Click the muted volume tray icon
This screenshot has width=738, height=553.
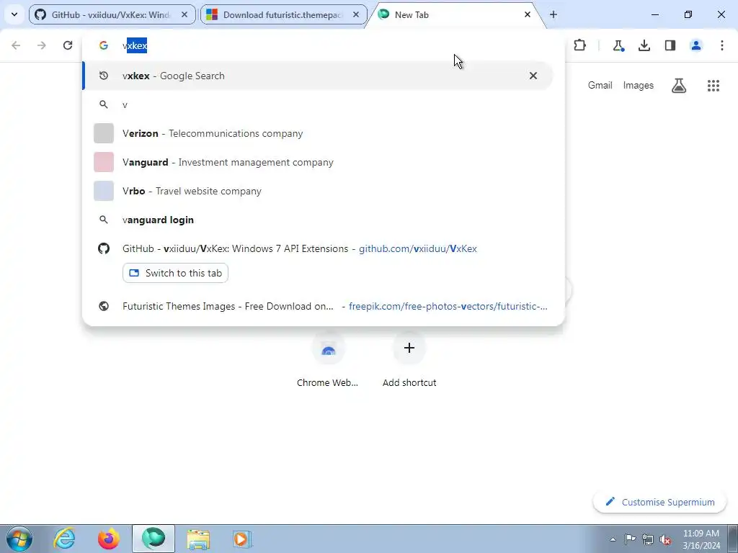point(665,539)
